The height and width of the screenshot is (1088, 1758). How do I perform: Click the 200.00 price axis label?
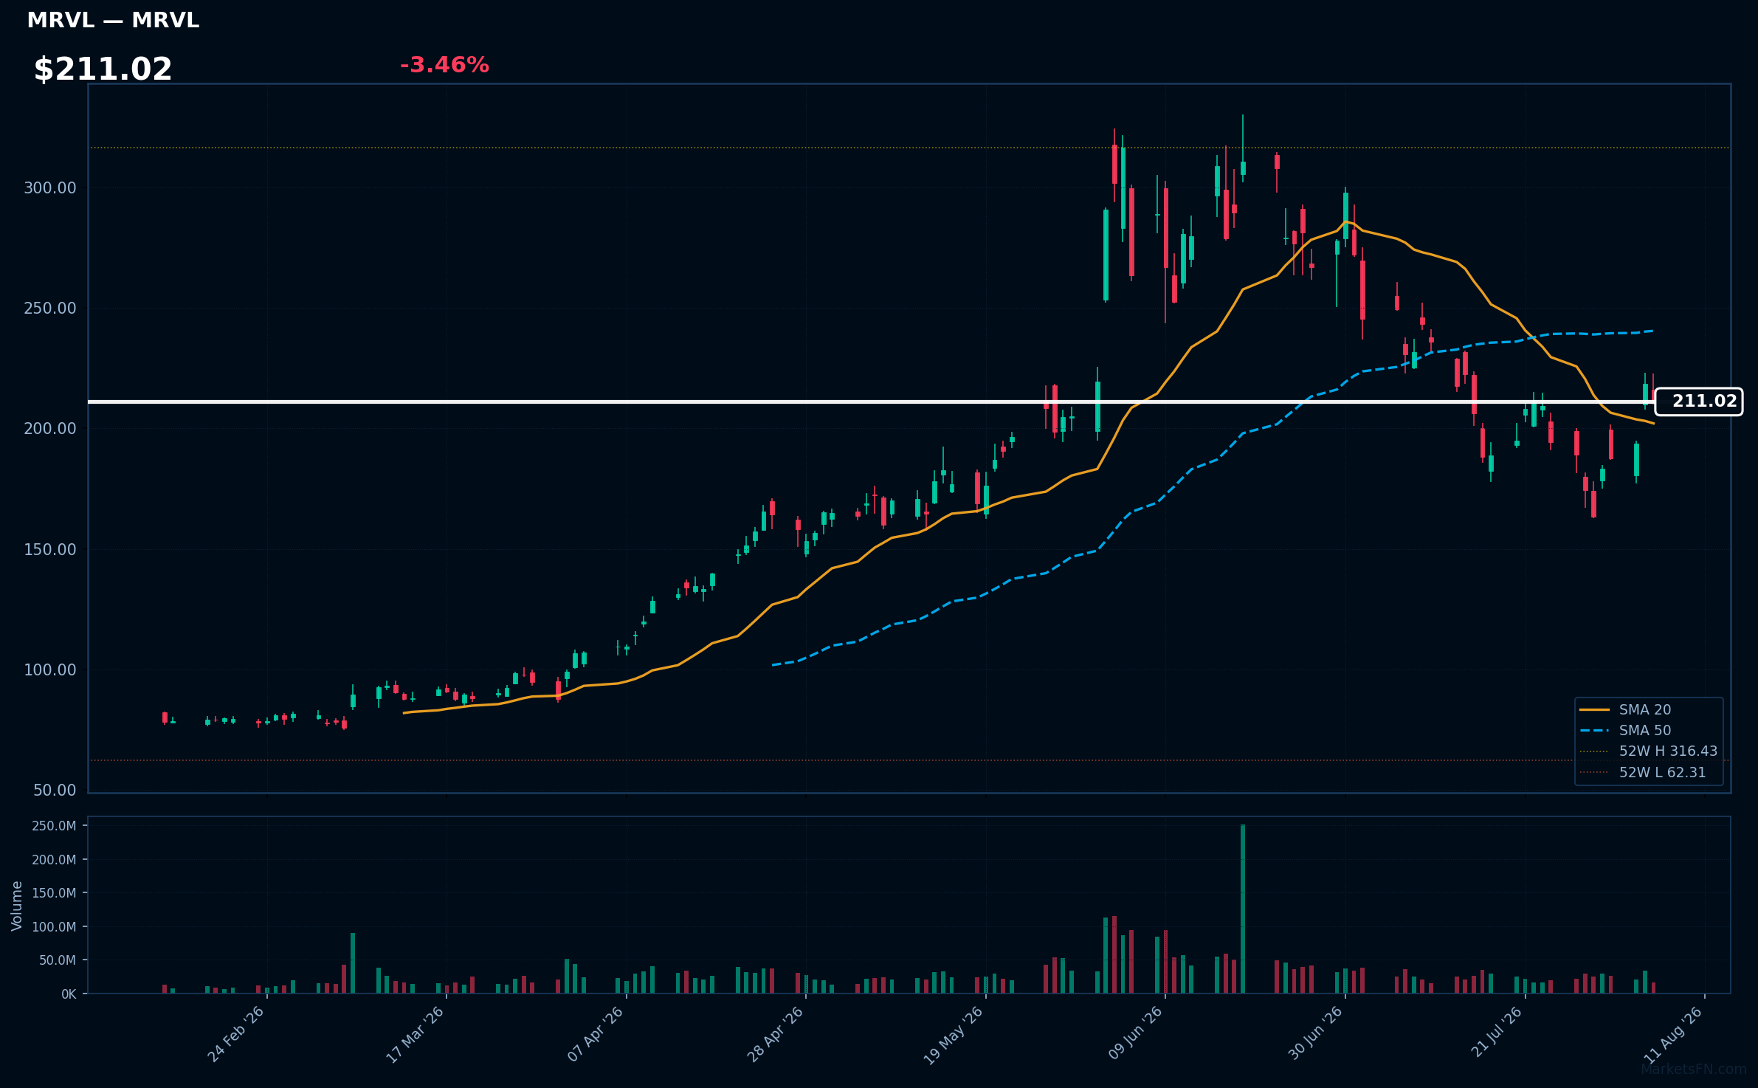[50, 429]
